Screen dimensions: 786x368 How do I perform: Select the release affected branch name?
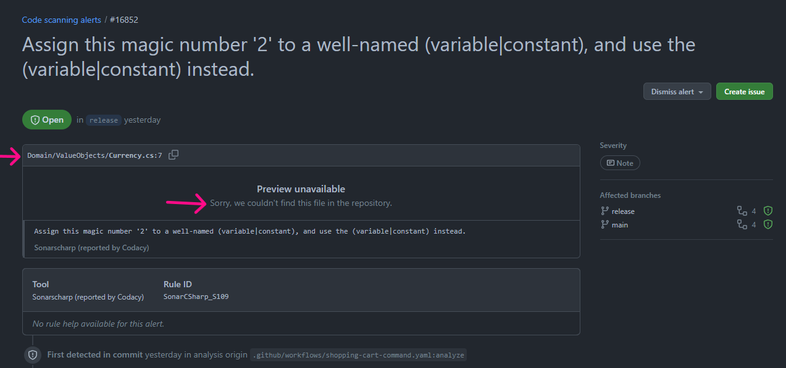(x=623, y=211)
